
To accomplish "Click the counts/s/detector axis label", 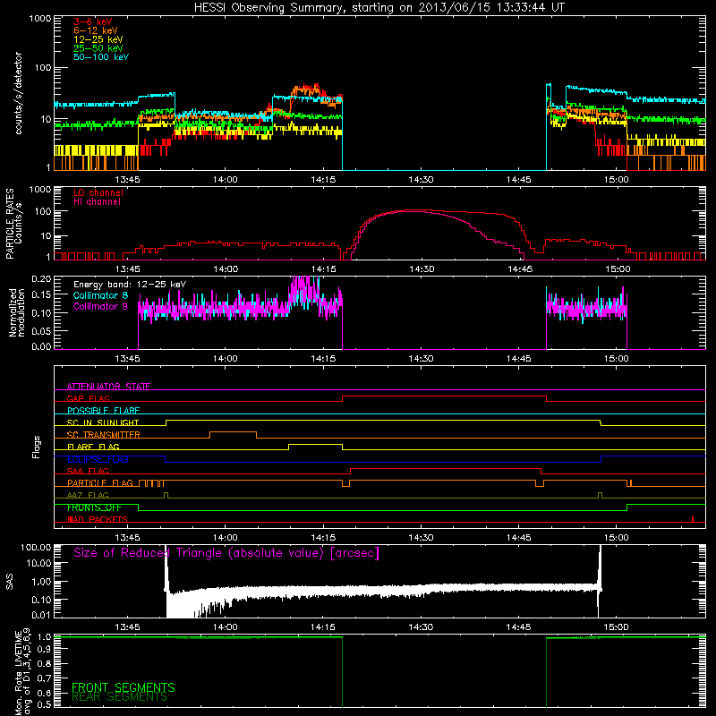I will [18, 93].
